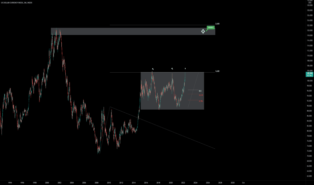Select the 1.618 Fibonacci level label
Image resolution: width=314 pixels, height=185 pixels.
(x=217, y=71)
